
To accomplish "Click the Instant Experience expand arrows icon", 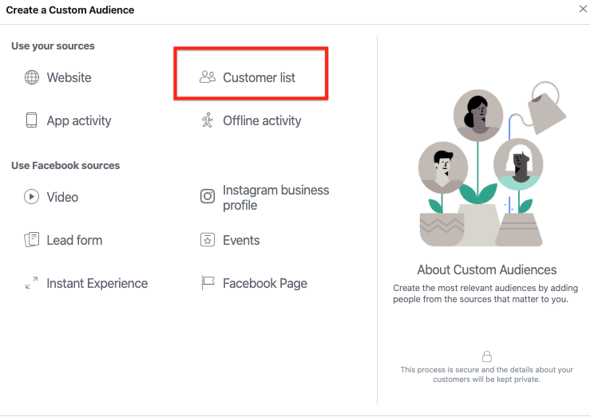I will coord(32,283).
